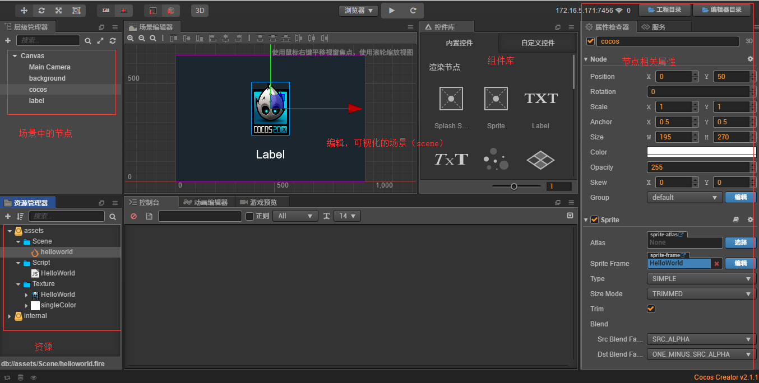Click the add node plus icon in hierarchy
The height and width of the screenshot is (383, 759).
point(8,41)
